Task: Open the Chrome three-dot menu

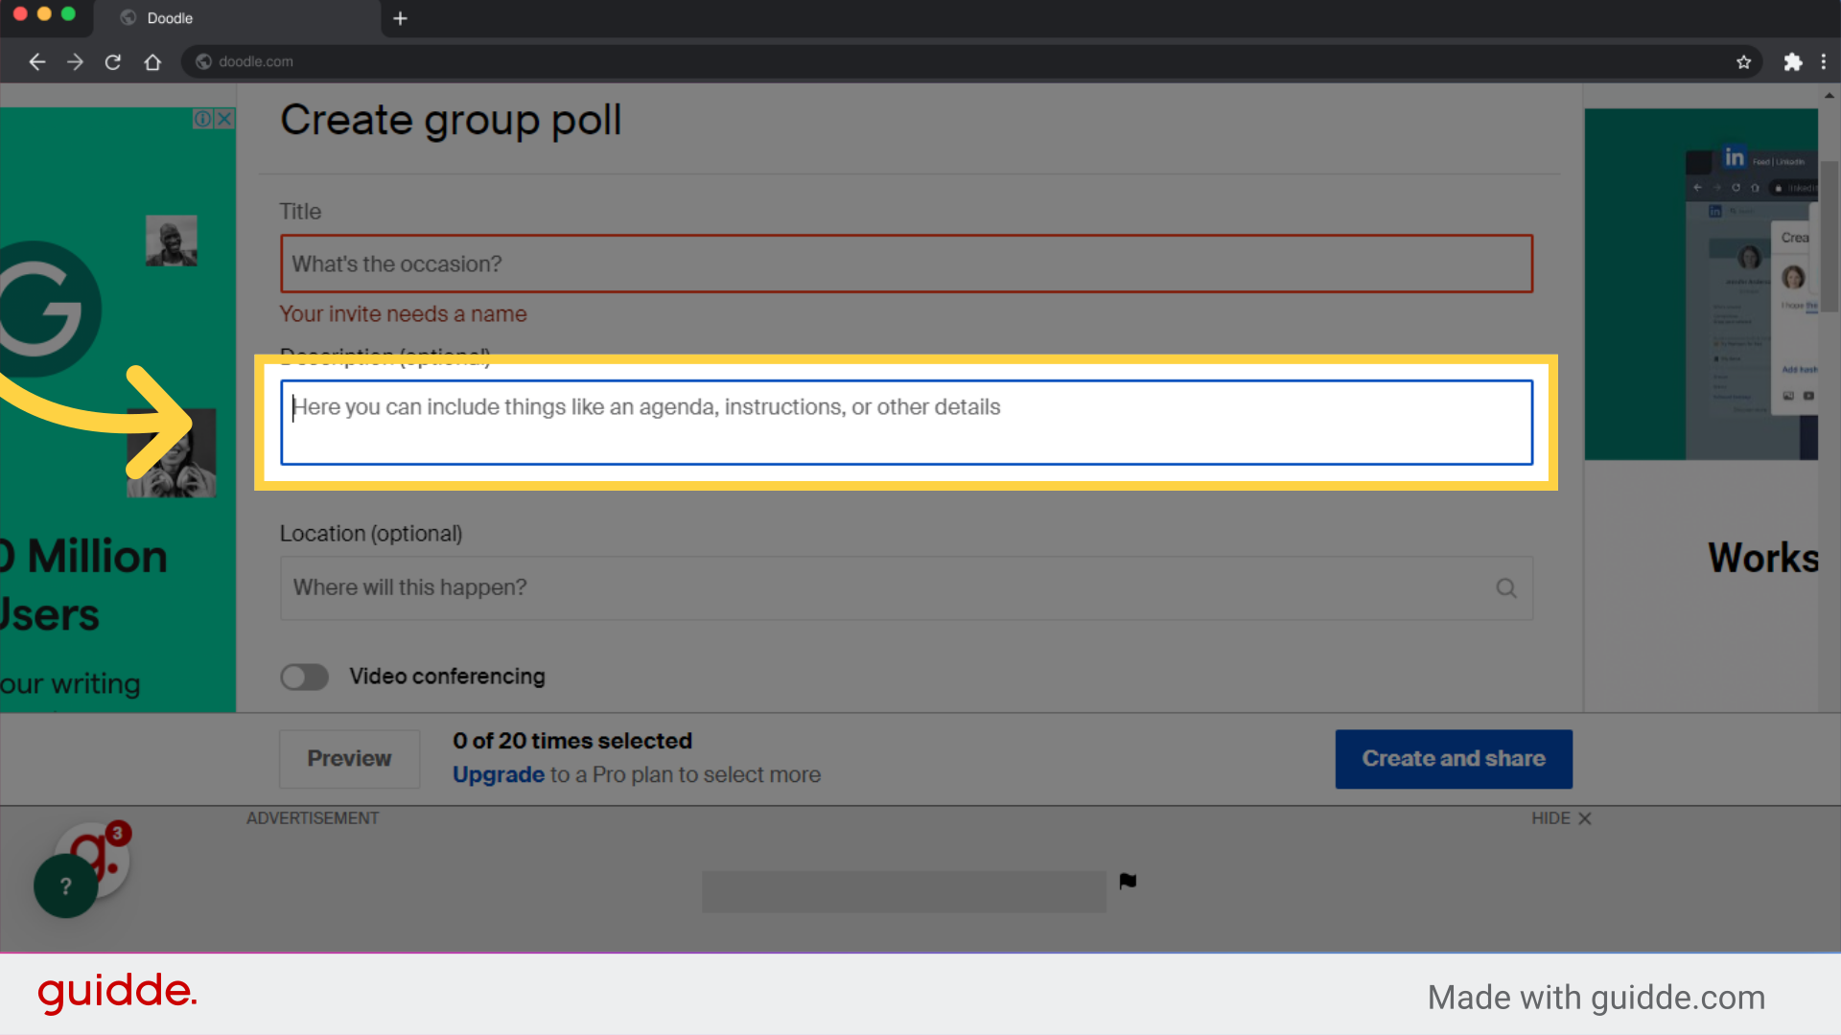Action: pos(1825,61)
